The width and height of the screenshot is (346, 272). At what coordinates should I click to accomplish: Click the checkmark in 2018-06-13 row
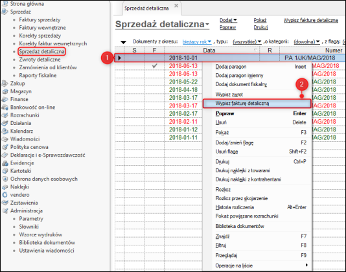click(154, 66)
